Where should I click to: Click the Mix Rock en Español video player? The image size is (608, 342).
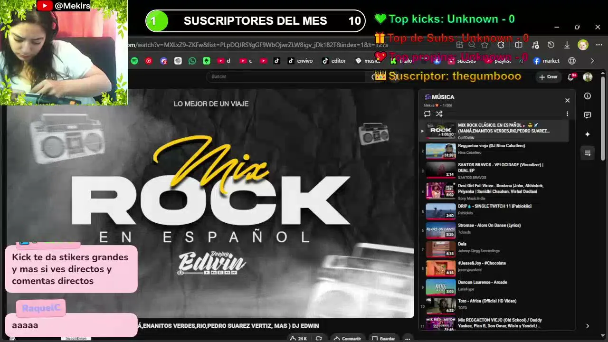pos(210,203)
